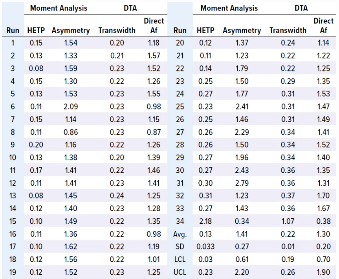339x279 pixels.
Task: Click the SD row label
Action: point(180,247)
